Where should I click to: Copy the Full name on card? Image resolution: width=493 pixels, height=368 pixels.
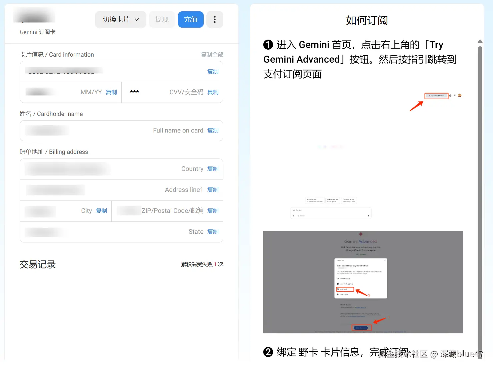click(213, 131)
